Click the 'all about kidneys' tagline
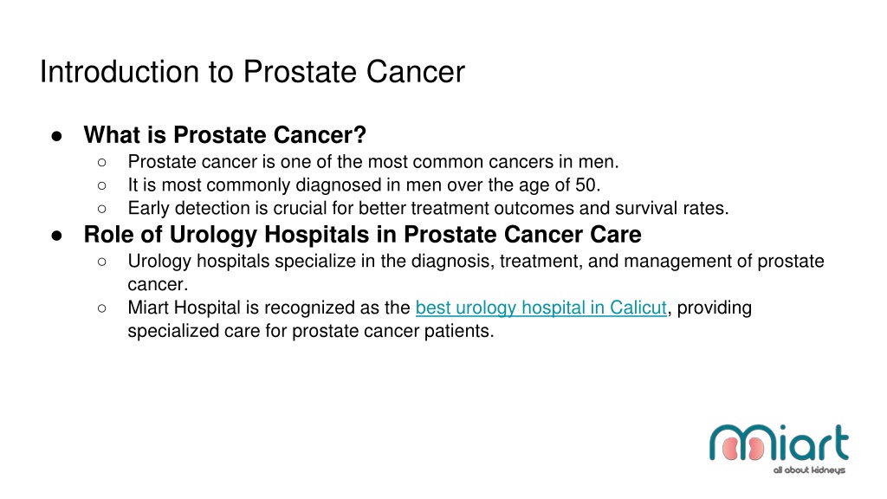887x499 pixels. pos(809,470)
